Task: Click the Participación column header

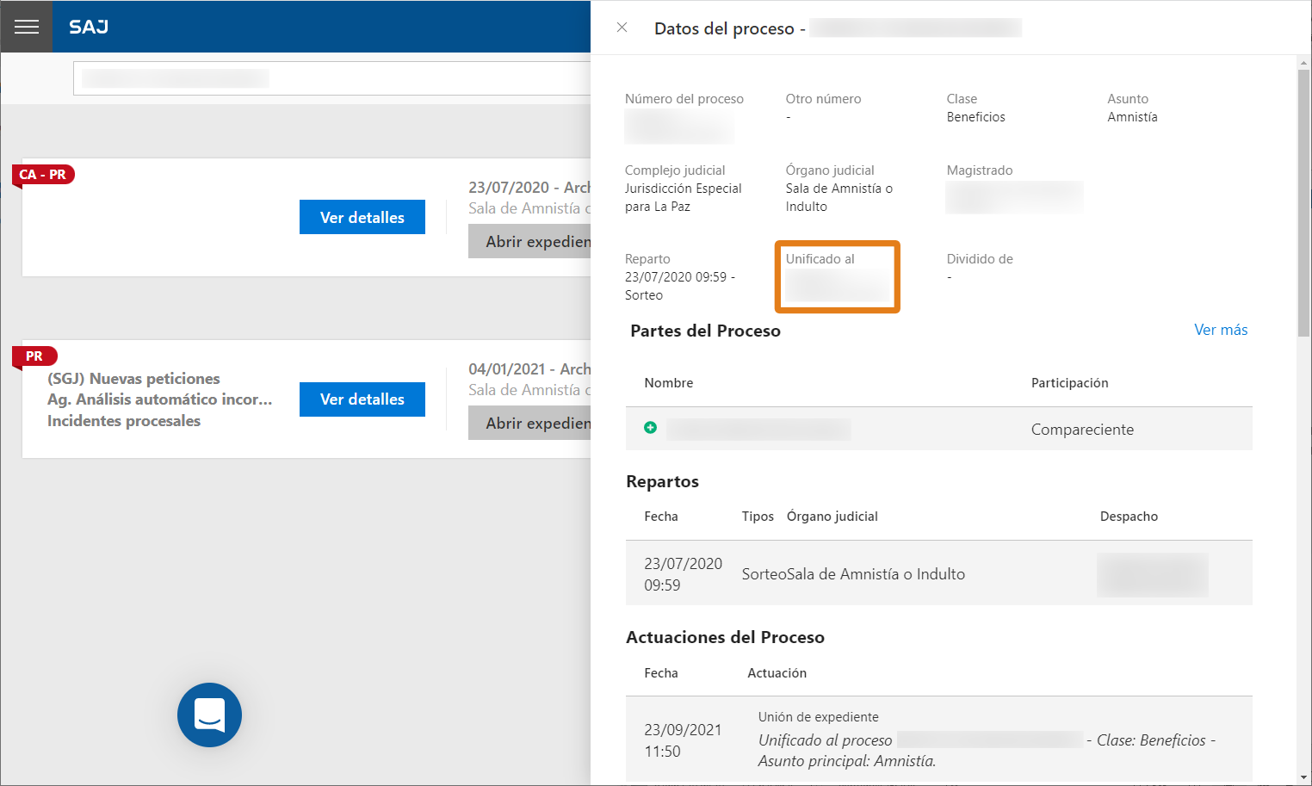Action: (1069, 383)
